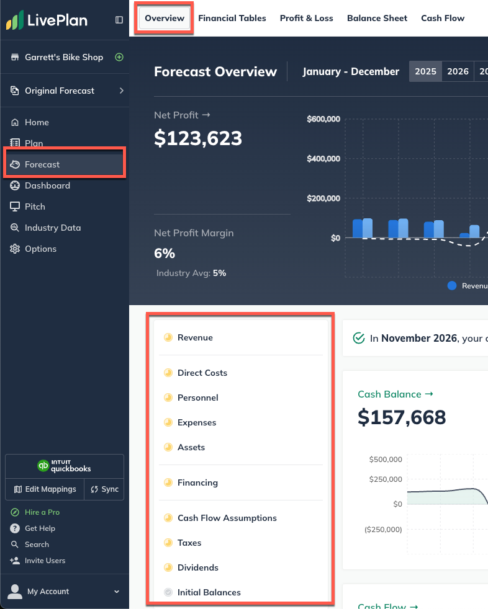Open Home from the sidebar
The width and height of the screenshot is (488, 609).
click(37, 122)
